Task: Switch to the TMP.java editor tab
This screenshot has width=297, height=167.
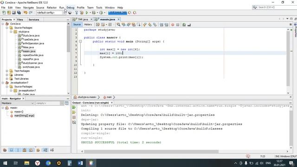Action: point(83,19)
